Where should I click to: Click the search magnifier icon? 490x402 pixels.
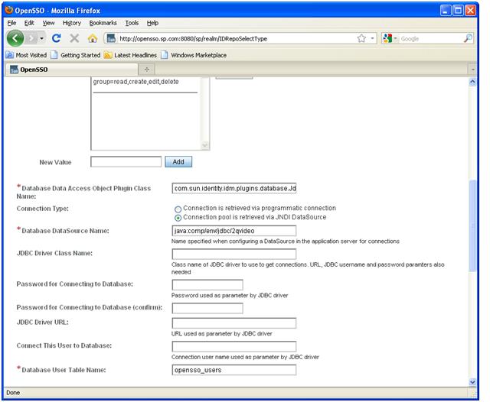pyautogui.click(x=468, y=39)
